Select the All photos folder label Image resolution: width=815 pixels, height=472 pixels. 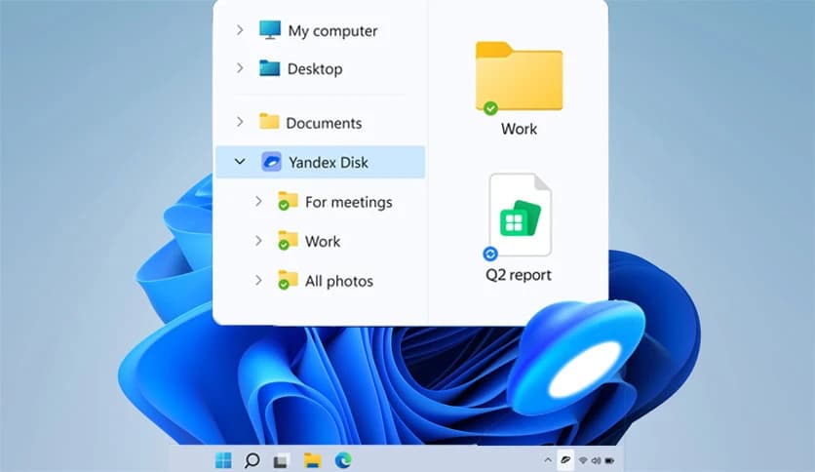(339, 281)
